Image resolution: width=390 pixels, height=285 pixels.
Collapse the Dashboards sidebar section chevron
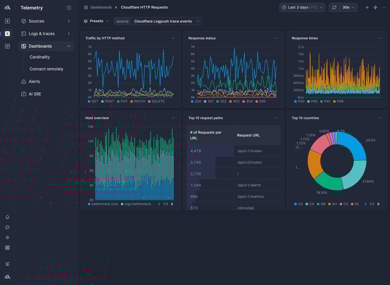69,46
